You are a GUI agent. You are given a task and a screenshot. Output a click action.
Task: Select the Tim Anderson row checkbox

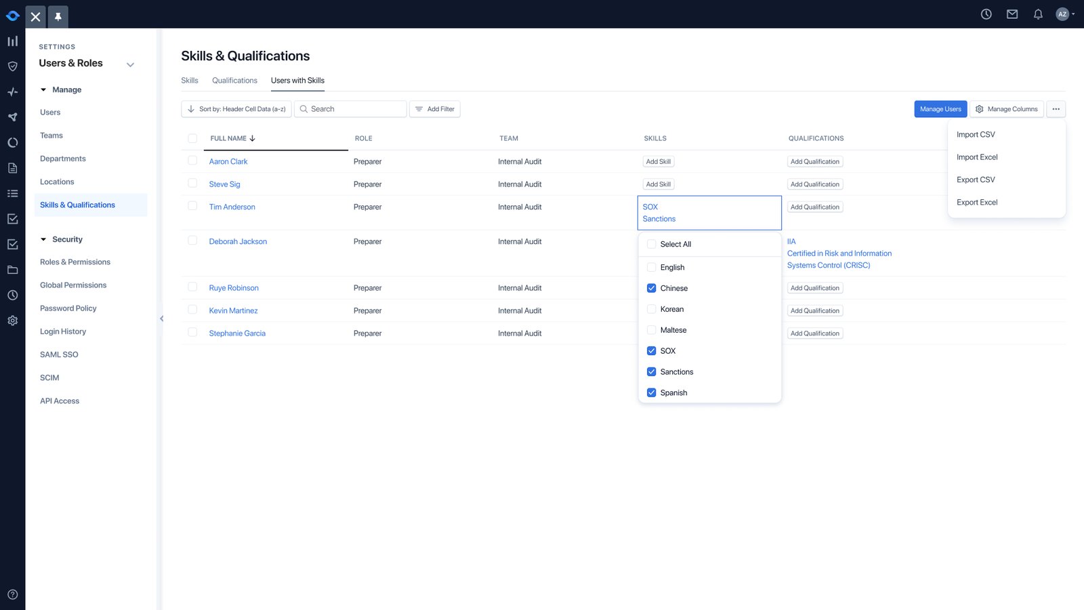click(x=192, y=206)
